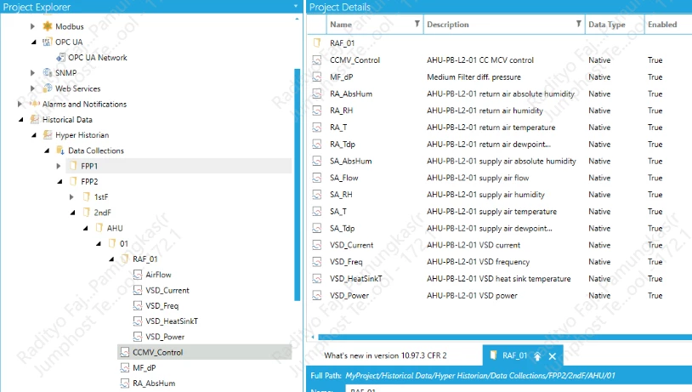Viewport: 692px width, 392px height.
Task: Expand the FPP1 folder
Action: pyautogui.click(x=59, y=166)
